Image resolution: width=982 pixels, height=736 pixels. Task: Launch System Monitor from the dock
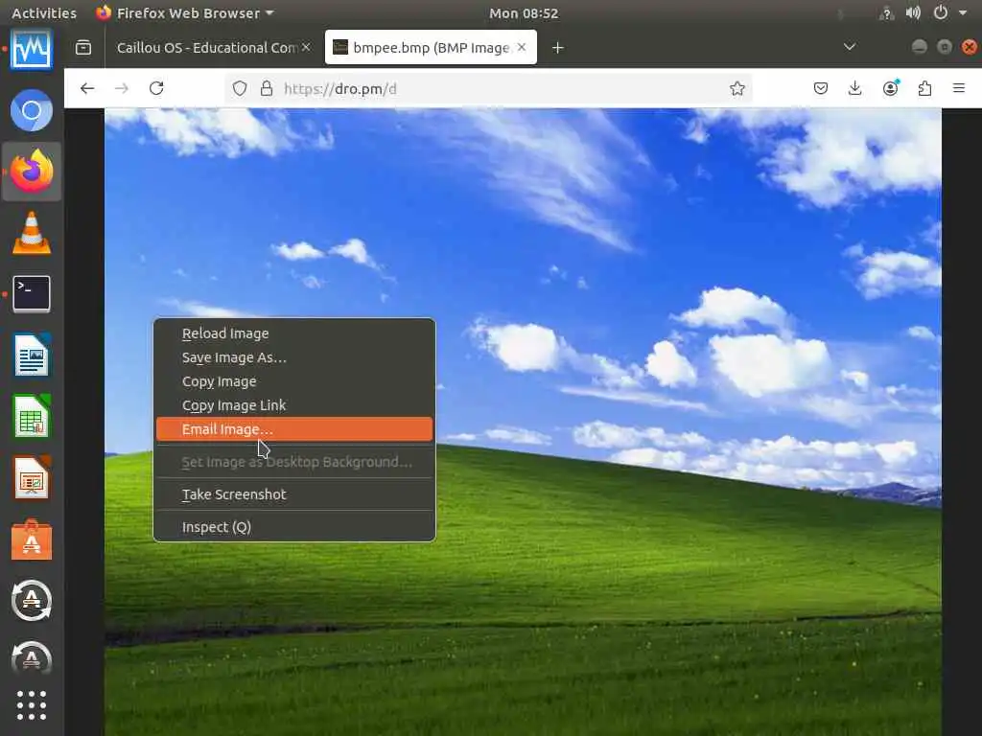(x=32, y=50)
